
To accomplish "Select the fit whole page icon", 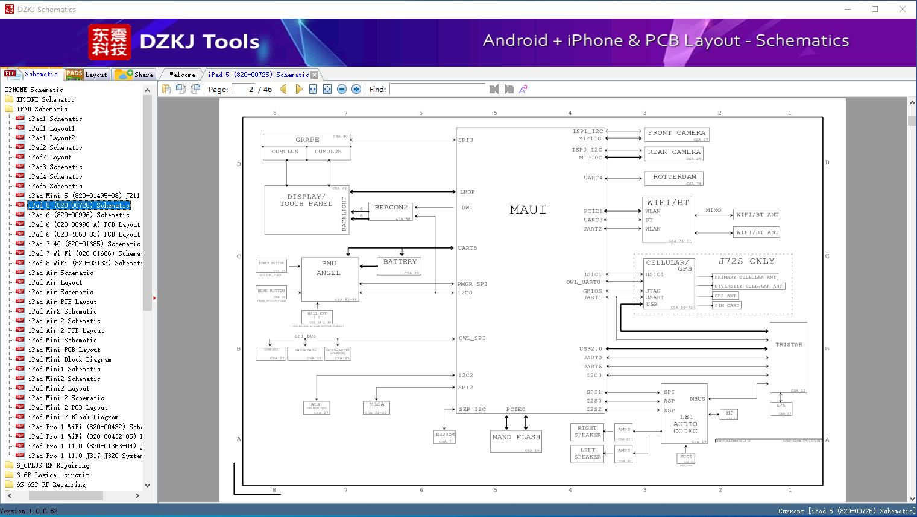I will coord(327,88).
